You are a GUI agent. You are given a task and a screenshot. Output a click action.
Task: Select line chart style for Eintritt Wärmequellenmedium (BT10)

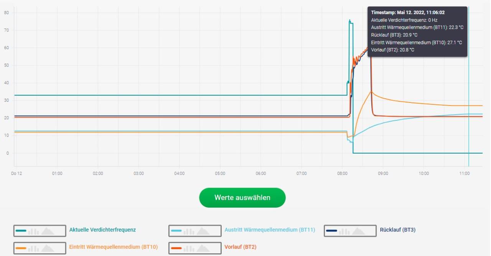coord(21,248)
